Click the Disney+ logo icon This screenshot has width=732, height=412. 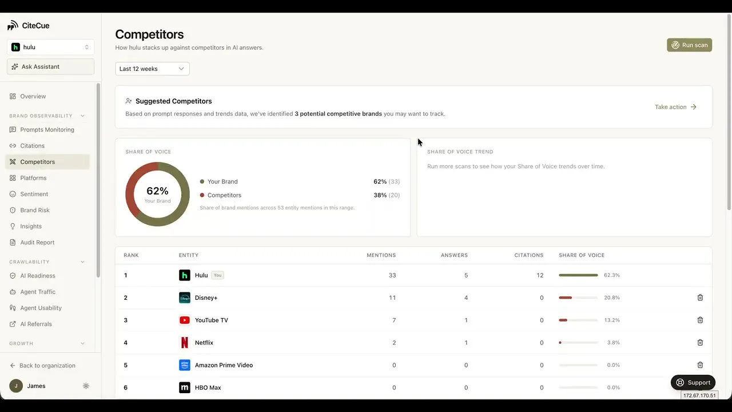click(x=184, y=298)
